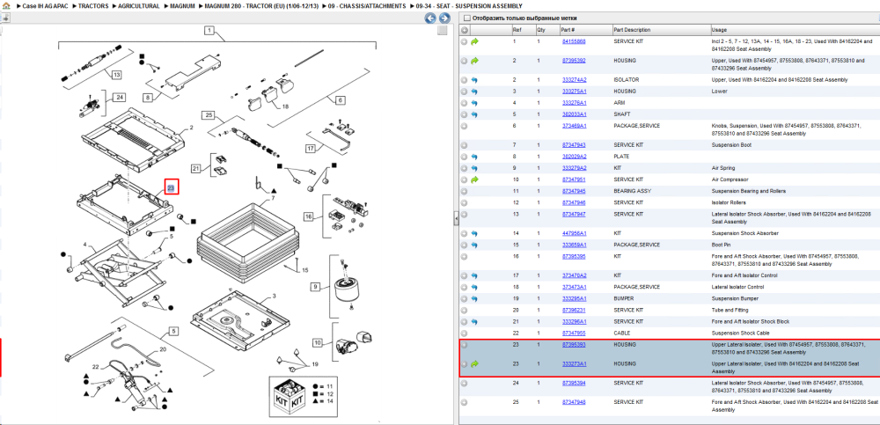The image size is (880, 425).
Task: Select callout 9 beside air spring
Action: pyautogui.click(x=316, y=287)
